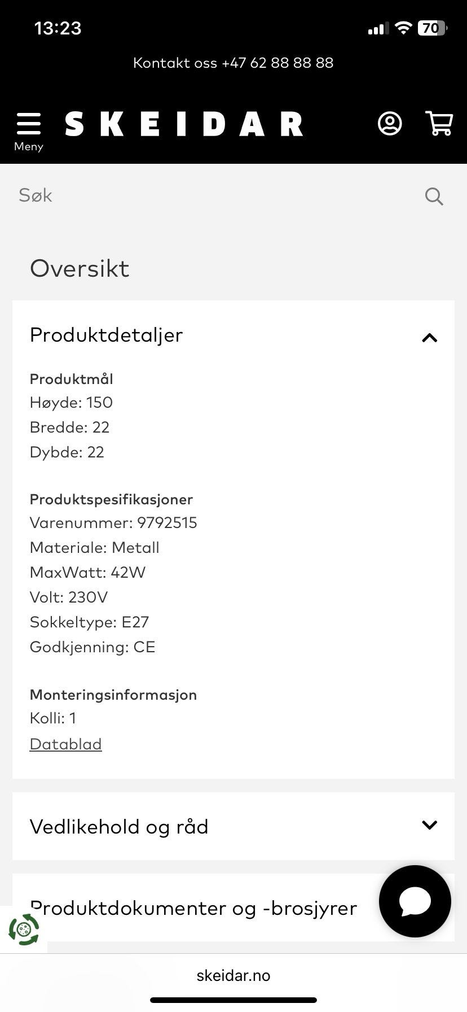
Task: Tap the Produktdetaljer header title
Action: [x=107, y=335]
